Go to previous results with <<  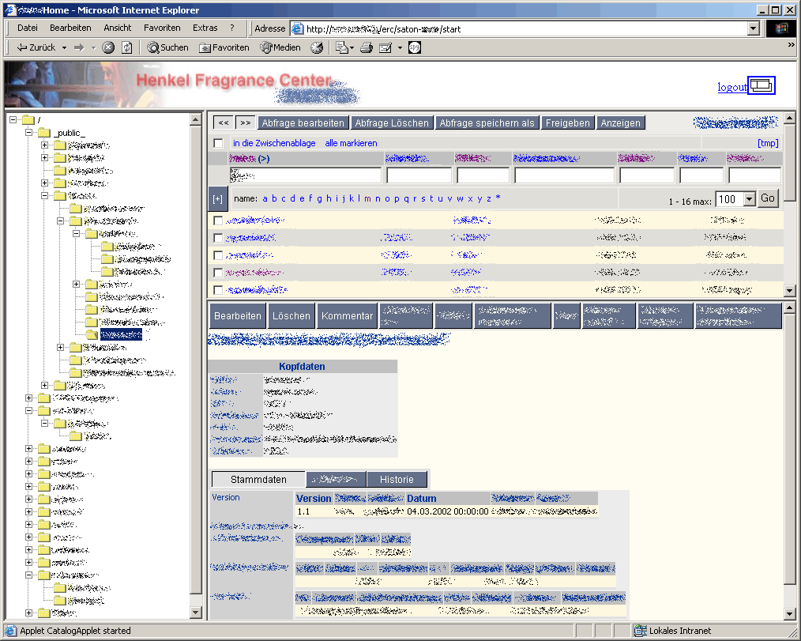(224, 123)
